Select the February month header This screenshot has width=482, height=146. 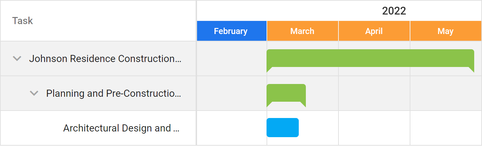pos(231,31)
